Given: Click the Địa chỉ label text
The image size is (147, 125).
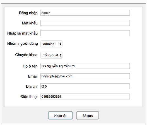Looking at the screenshot, I should [32, 86].
